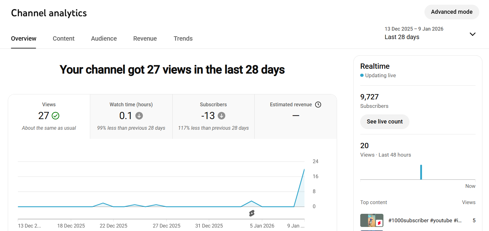Select the Watch time (hours) card

(131, 116)
